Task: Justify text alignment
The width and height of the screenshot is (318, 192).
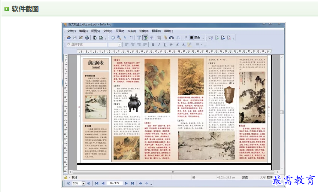Action: pyautogui.click(x=145, y=45)
